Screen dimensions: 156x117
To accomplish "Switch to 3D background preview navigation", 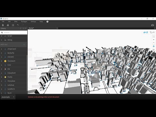I will [x=146, y=32].
